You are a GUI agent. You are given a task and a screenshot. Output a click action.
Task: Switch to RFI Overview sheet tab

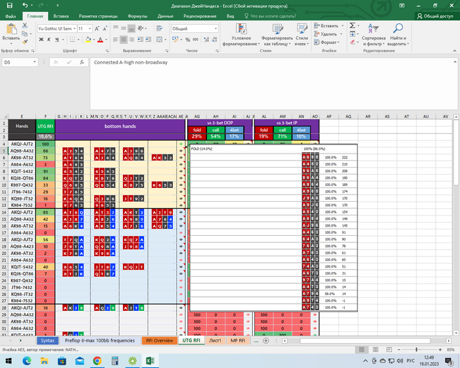coord(160,340)
